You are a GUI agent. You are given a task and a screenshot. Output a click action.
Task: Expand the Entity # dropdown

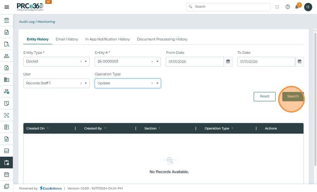click(157, 62)
